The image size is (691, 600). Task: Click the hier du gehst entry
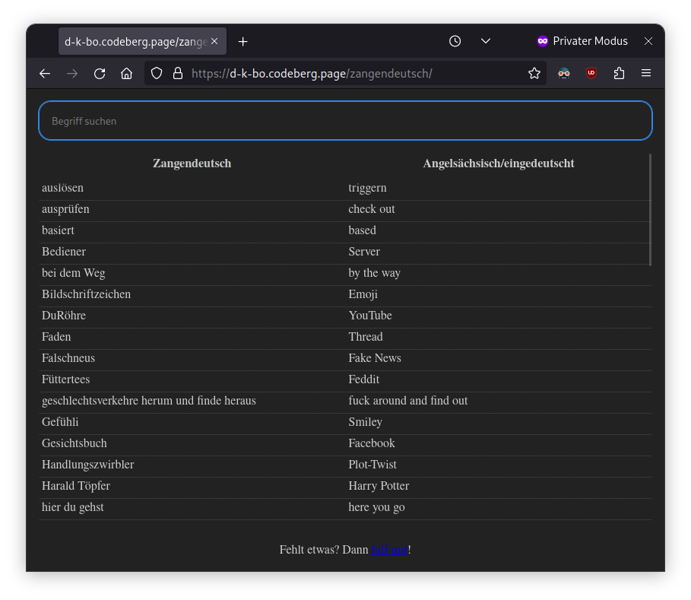tap(73, 507)
